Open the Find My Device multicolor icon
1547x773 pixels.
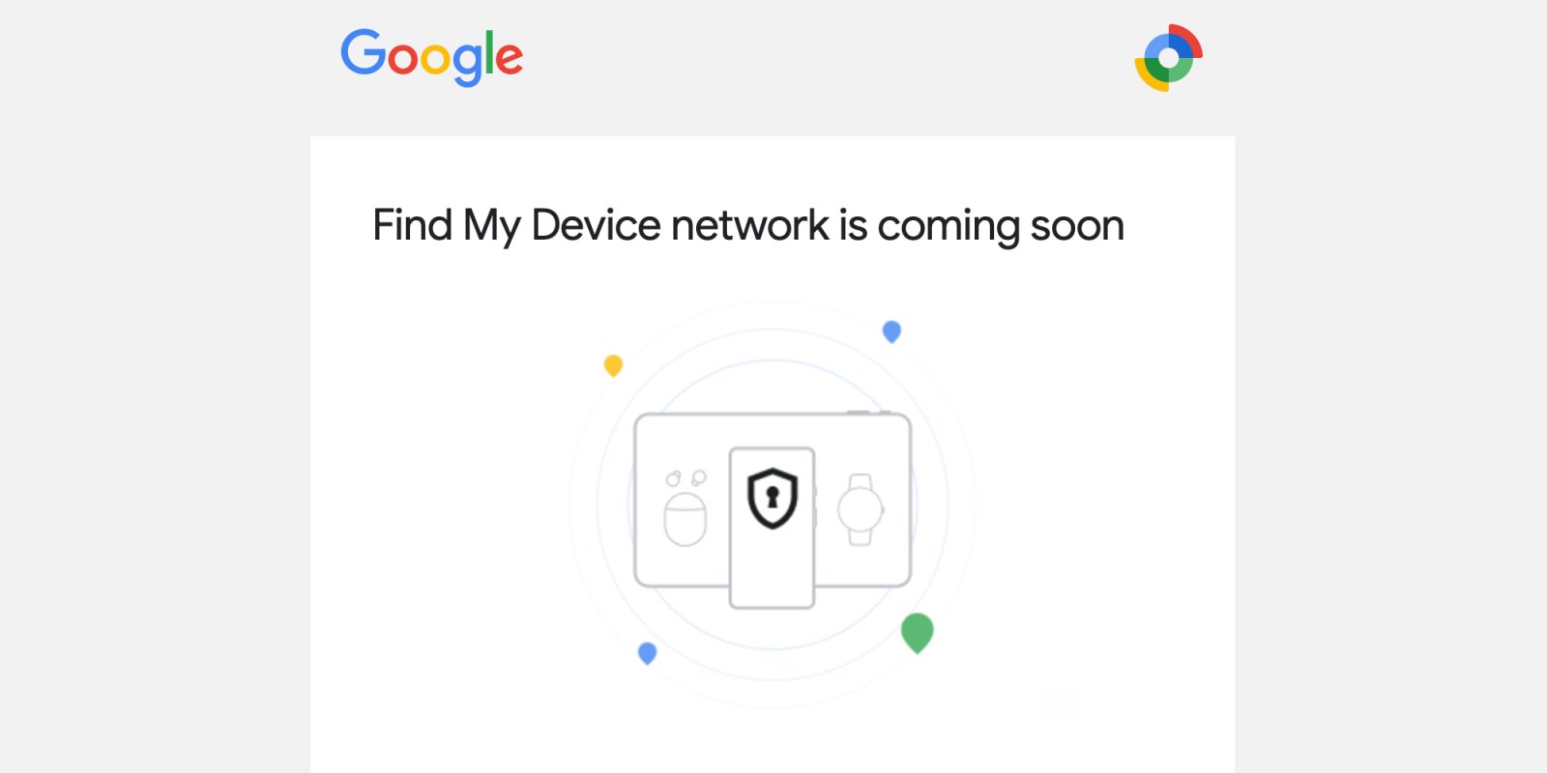pos(1169,58)
